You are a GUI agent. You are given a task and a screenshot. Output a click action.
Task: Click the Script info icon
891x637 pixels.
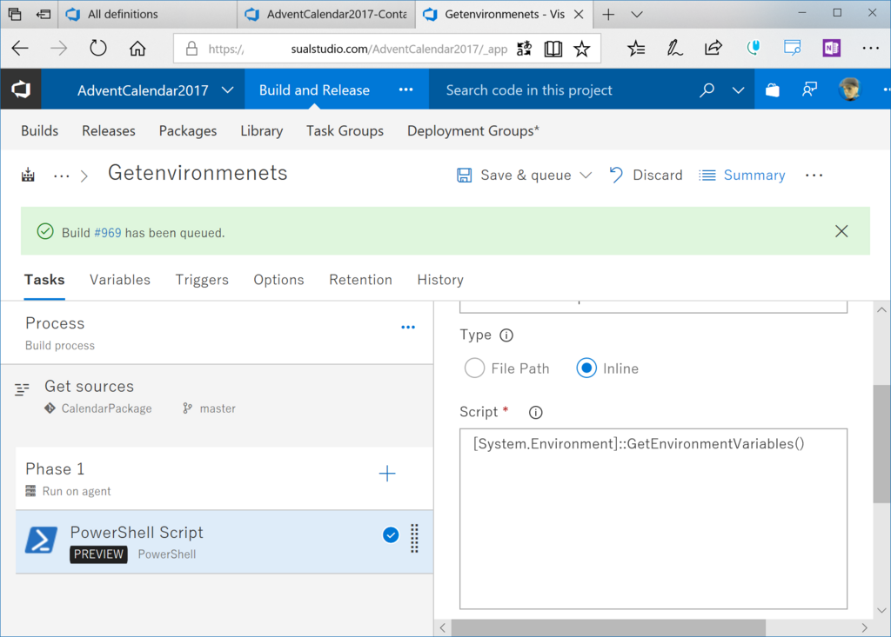coord(535,412)
